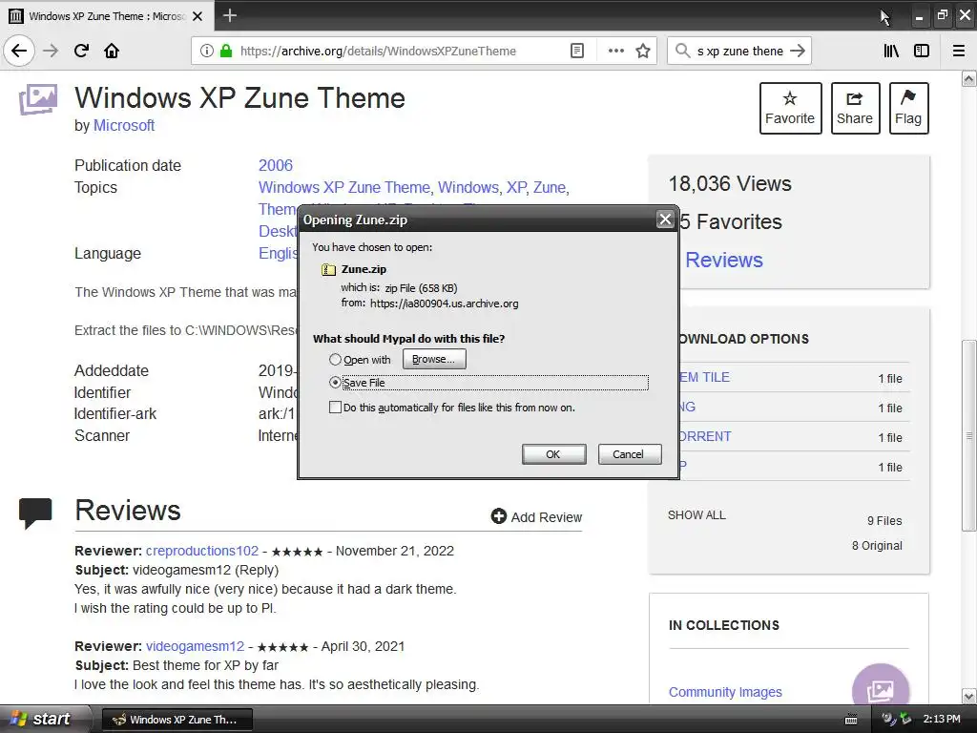Click the Favorite star button
The height and width of the screenshot is (733, 977).
pyautogui.click(x=790, y=108)
